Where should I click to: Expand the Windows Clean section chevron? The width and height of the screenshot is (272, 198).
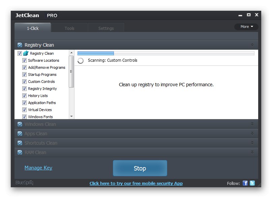click(x=252, y=124)
